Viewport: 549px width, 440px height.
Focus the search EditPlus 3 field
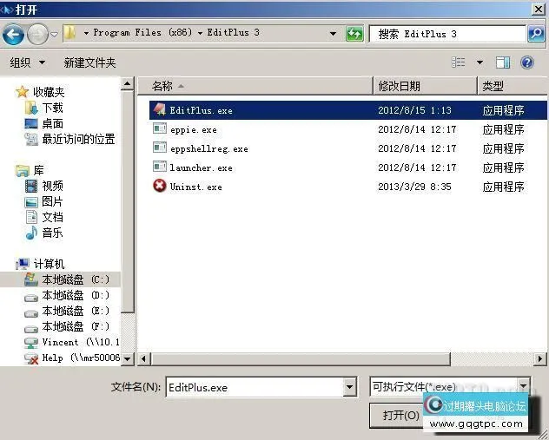click(x=447, y=34)
